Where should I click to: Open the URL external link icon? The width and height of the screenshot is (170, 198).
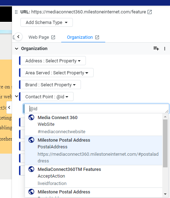click(150, 12)
